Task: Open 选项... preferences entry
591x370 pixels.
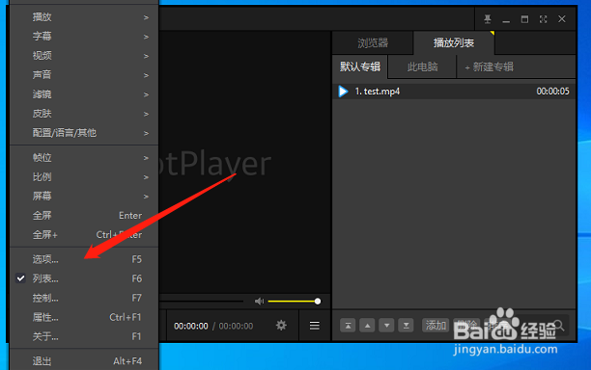Action: (x=84, y=259)
